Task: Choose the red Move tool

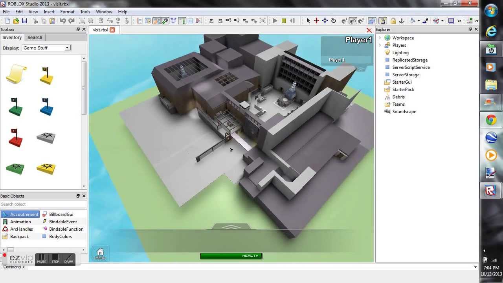Action: point(316,21)
